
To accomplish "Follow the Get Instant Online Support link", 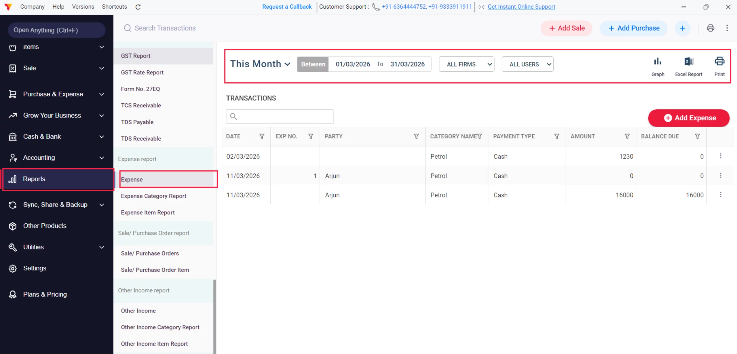I will point(521,7).
